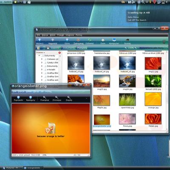Show previous image with the Poprzedni icon
170x170 pixels.
pyautogui.click(x=18, y=97)
